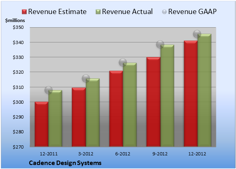Click the green Revenue Actual legend swatch
The height and width of the screenshot is (169, 236).
(x=98, y=12)
